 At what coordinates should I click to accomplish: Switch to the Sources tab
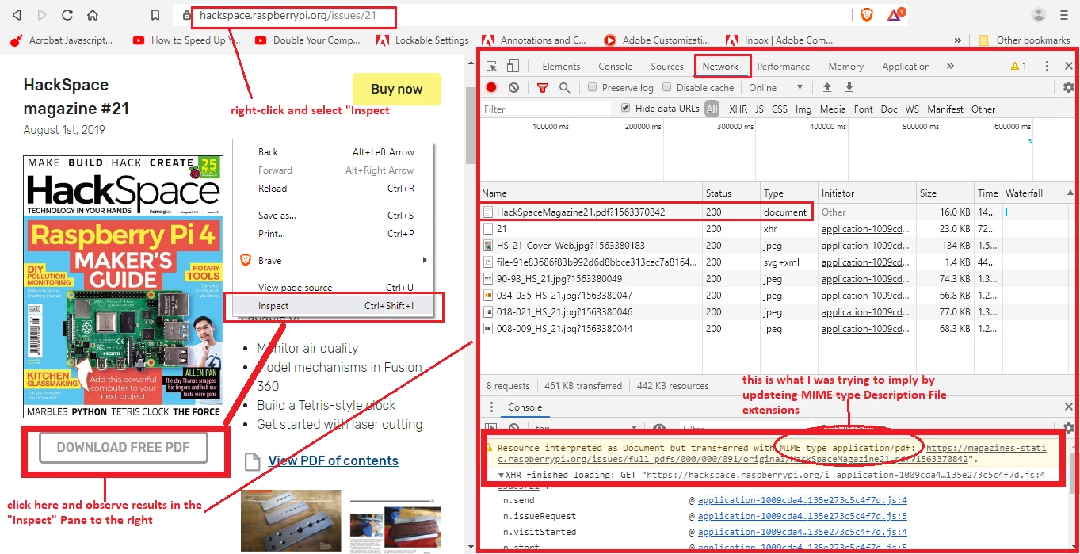click(x=667, y=67)
